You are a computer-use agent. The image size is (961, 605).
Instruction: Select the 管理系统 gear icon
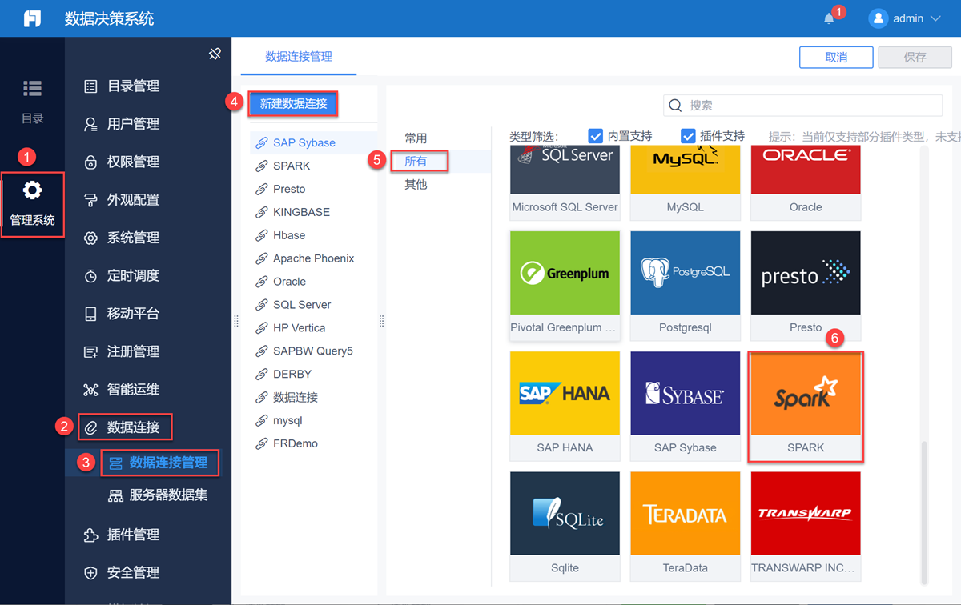coord(32,190)
